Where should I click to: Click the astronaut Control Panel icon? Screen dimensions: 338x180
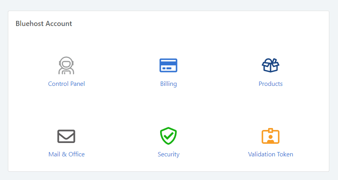point(66,66)
